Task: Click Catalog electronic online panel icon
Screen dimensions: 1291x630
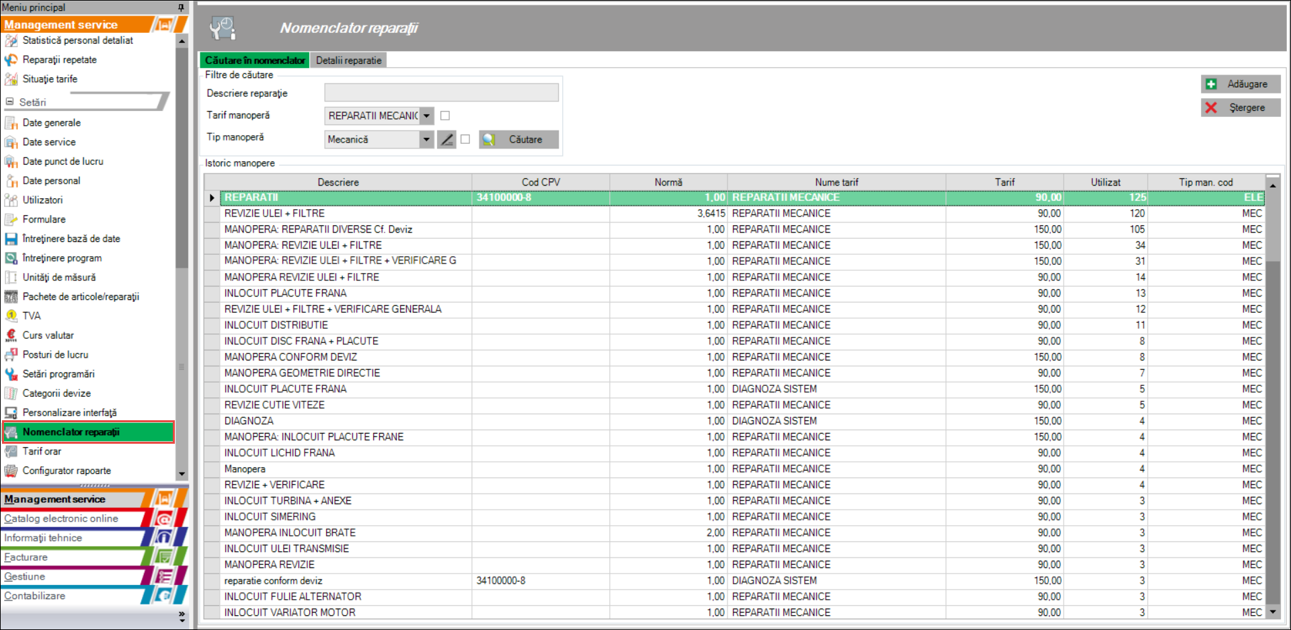Action: pos(164,518)
